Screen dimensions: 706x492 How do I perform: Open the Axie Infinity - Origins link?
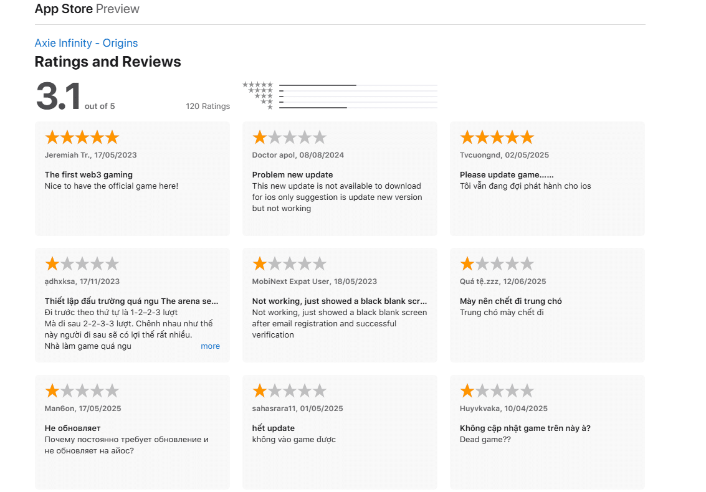tap(86, 43)
